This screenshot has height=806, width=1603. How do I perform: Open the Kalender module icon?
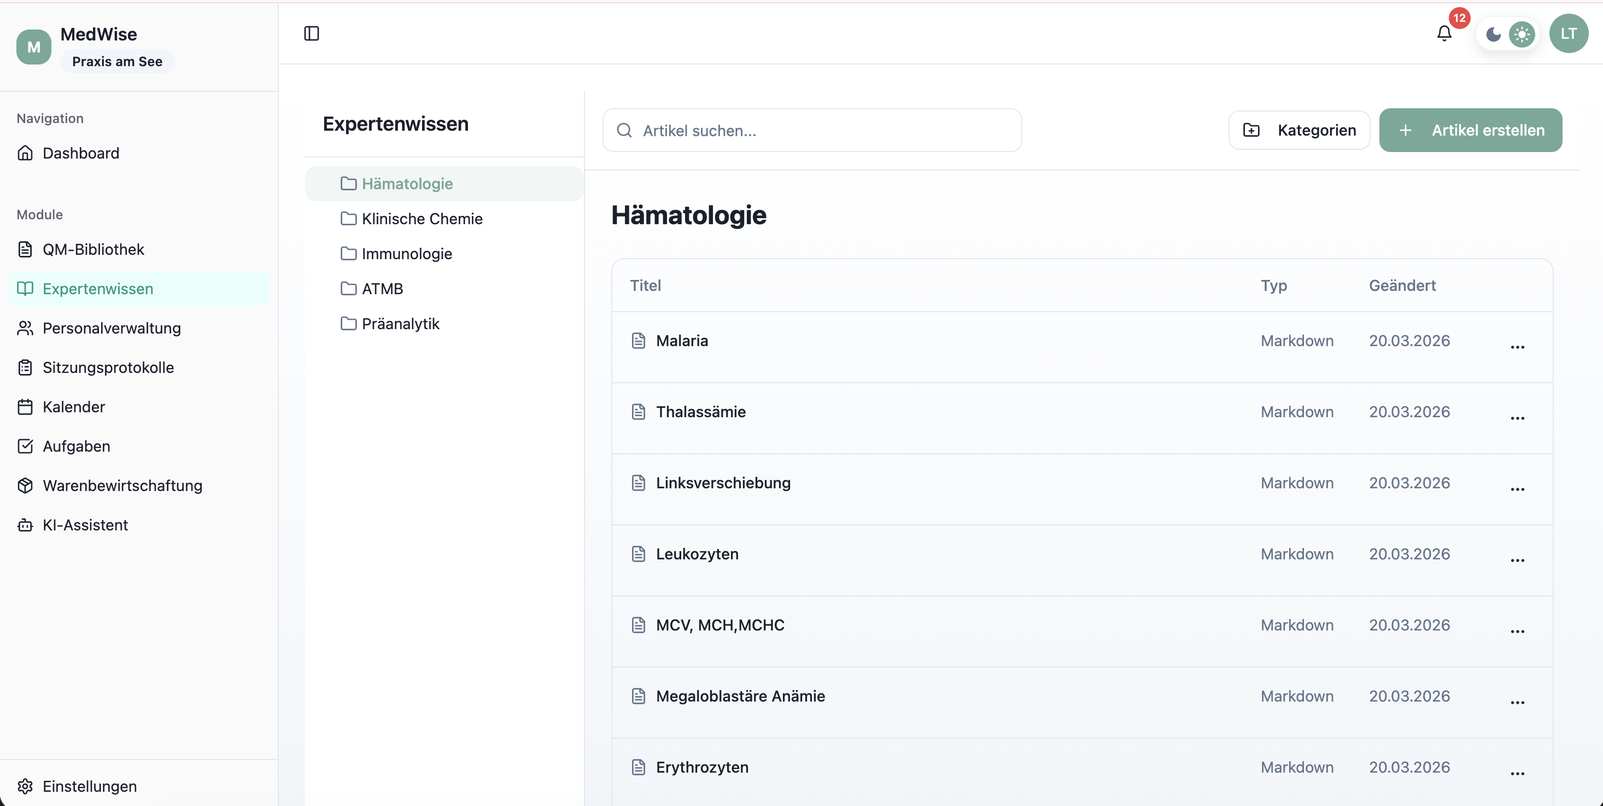tap(25, 406)
